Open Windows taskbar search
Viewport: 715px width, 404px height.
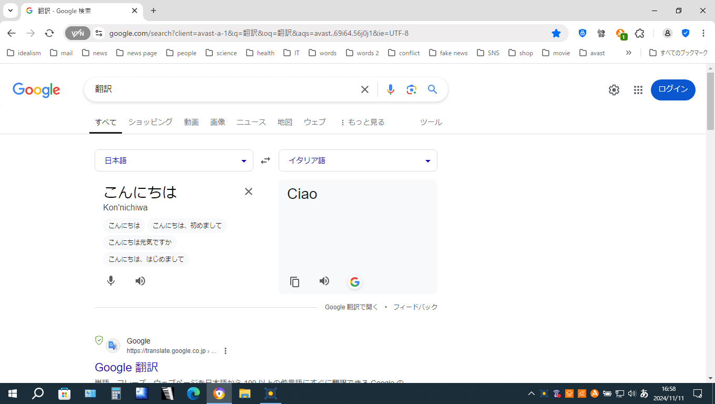coord(38,393)
